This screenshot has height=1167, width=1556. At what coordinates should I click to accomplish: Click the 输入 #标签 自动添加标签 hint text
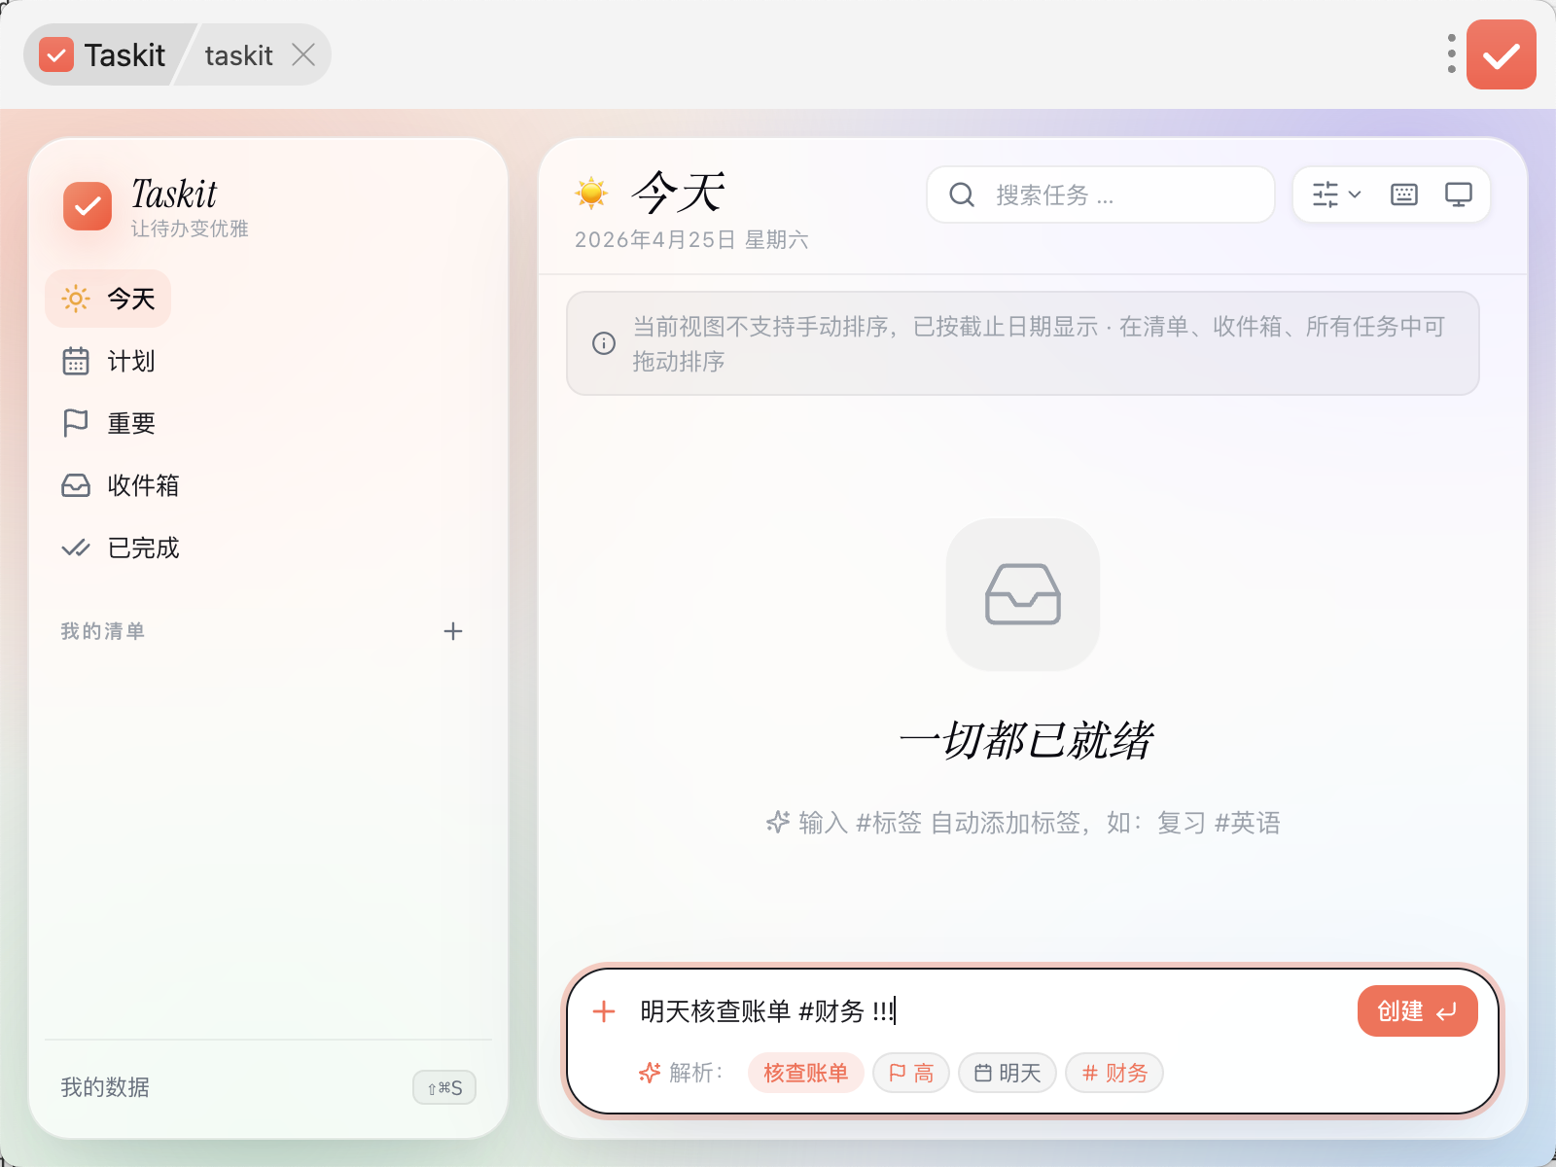[x=1023, y=823]
